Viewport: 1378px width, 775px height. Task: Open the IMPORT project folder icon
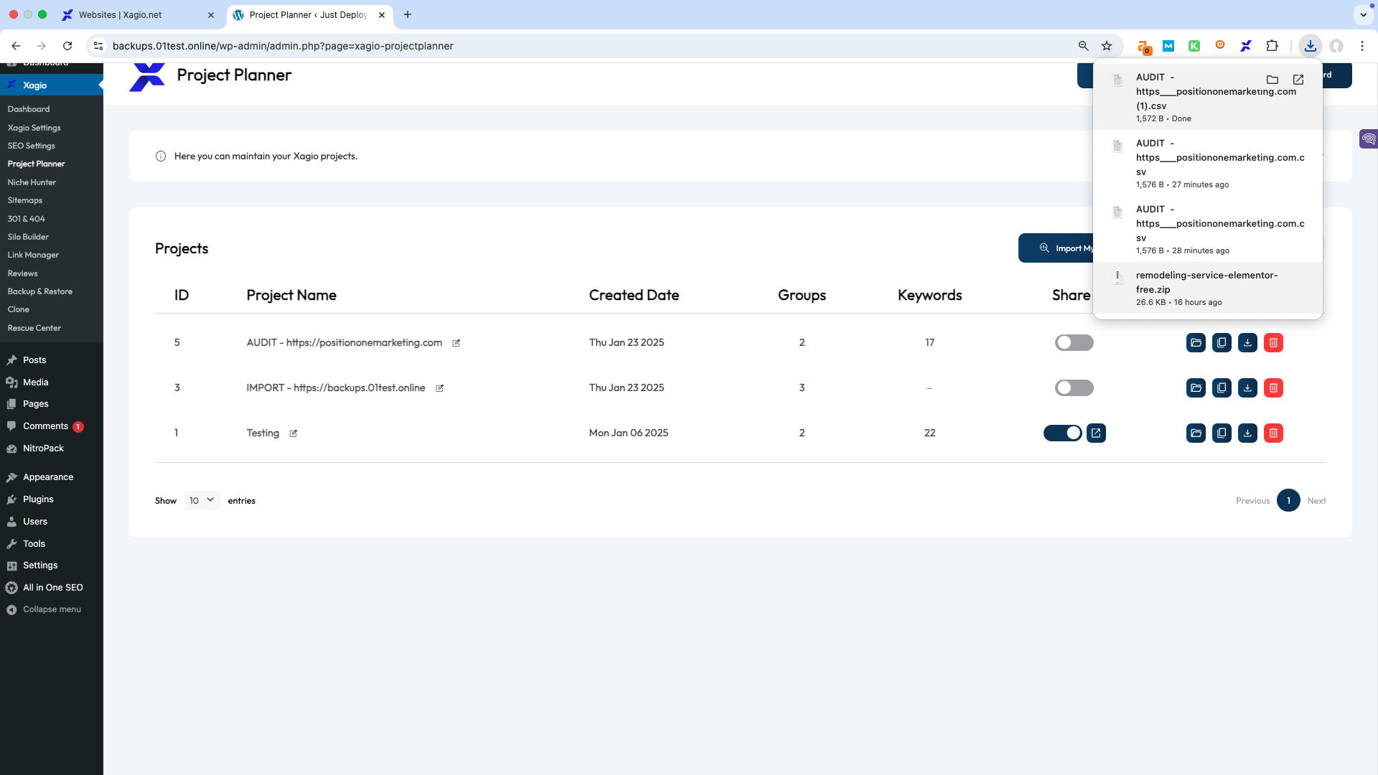pyautogui.click(x=1196, y=387)
